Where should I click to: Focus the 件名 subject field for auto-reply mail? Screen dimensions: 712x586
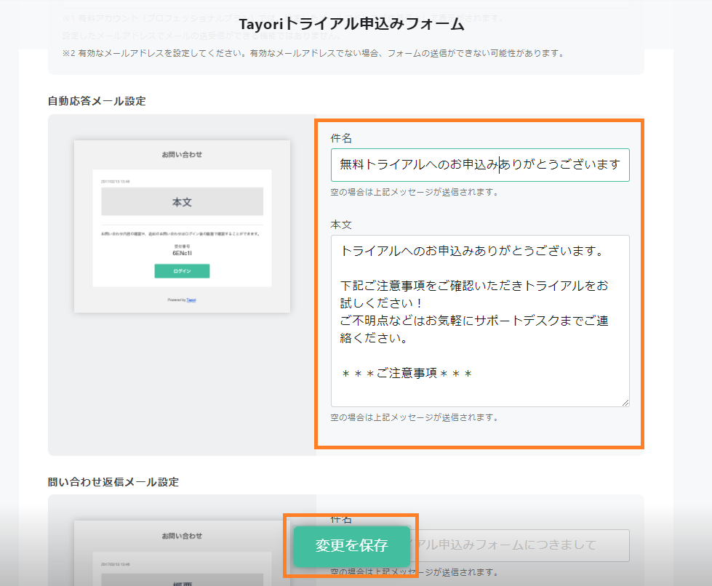pos(480,165)
